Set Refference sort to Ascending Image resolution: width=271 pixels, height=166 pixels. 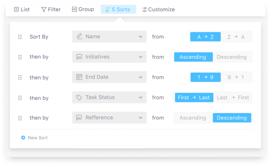(193, 118)
